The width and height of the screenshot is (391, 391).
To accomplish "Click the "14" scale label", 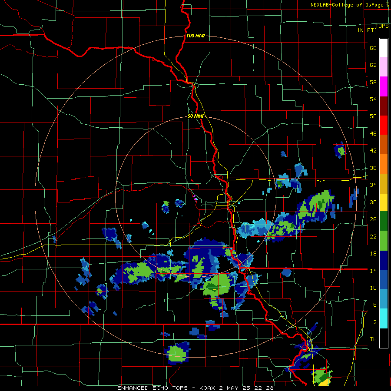I will (x=373, y=271).
